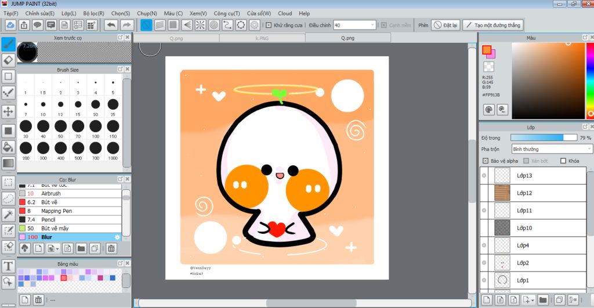The height and width of the screenshot is (308, 594).
Task: Open the Lớp(L) menu
Action: coord(68,13)
